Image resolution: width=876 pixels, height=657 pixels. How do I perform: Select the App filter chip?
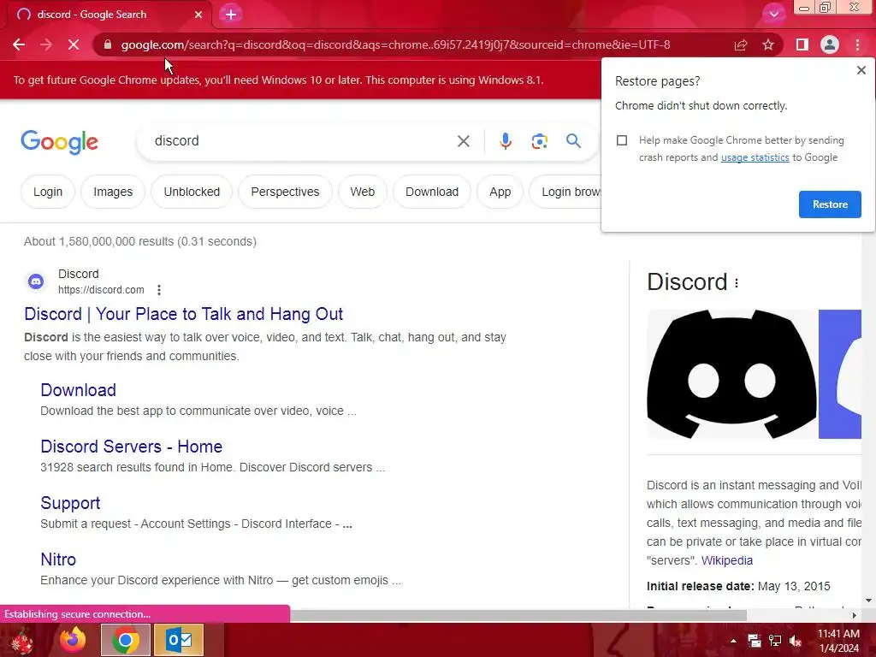[x=500, y=192]
